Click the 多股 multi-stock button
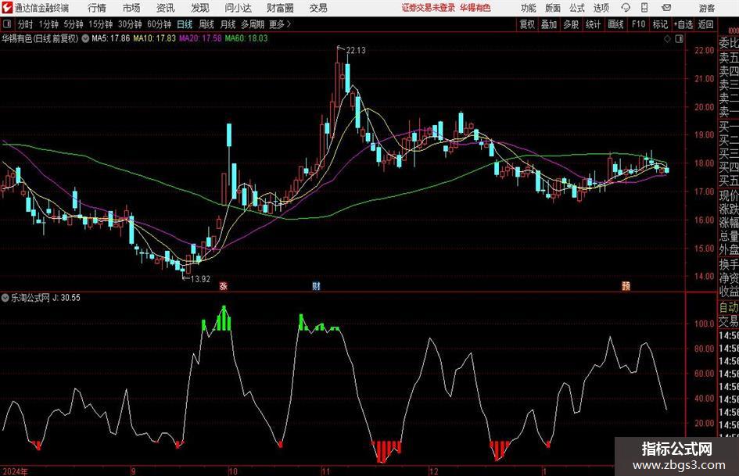Viewport: 739px width, 476px height. click(x=571, y=24)
